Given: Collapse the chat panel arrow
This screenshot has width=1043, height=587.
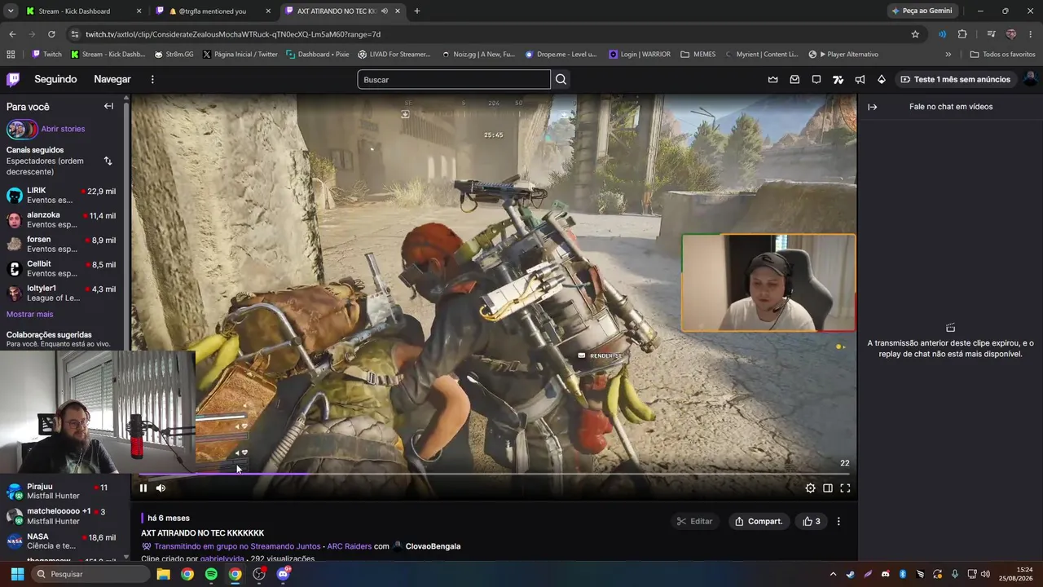Looking at the screenshot, I should coord(872,107).
